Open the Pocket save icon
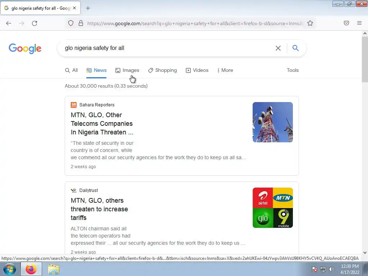The image size is (368, 276). click(346, 23)
